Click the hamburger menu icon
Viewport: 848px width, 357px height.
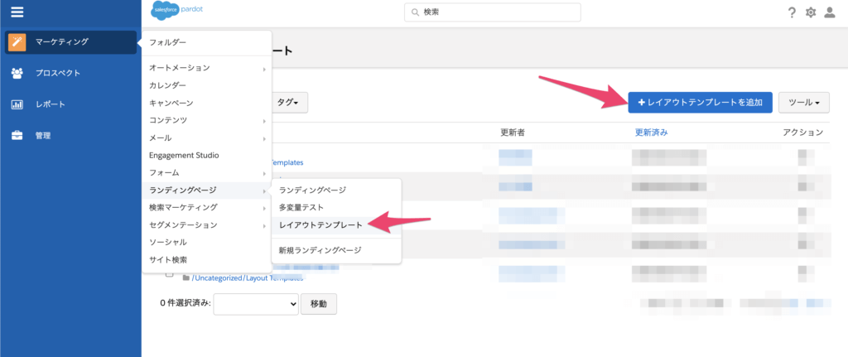pos(17,12)
